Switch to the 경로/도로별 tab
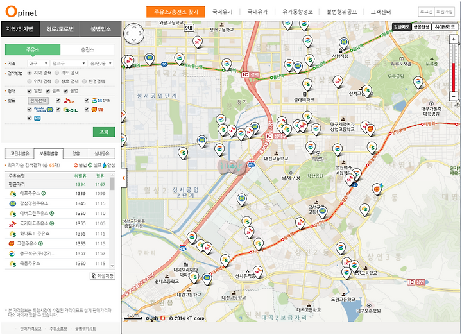 click(60, 29)
